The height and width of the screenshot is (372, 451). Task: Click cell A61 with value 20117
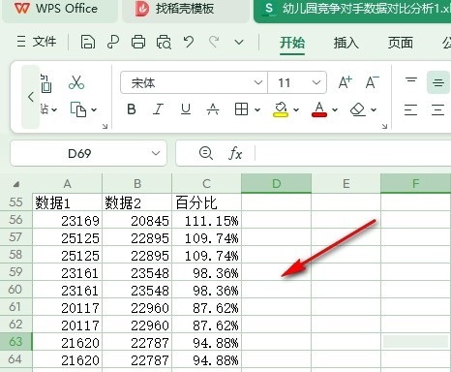coord(67,307)
